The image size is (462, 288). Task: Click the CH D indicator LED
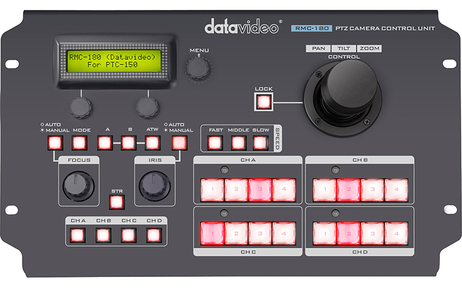[336, 213]
